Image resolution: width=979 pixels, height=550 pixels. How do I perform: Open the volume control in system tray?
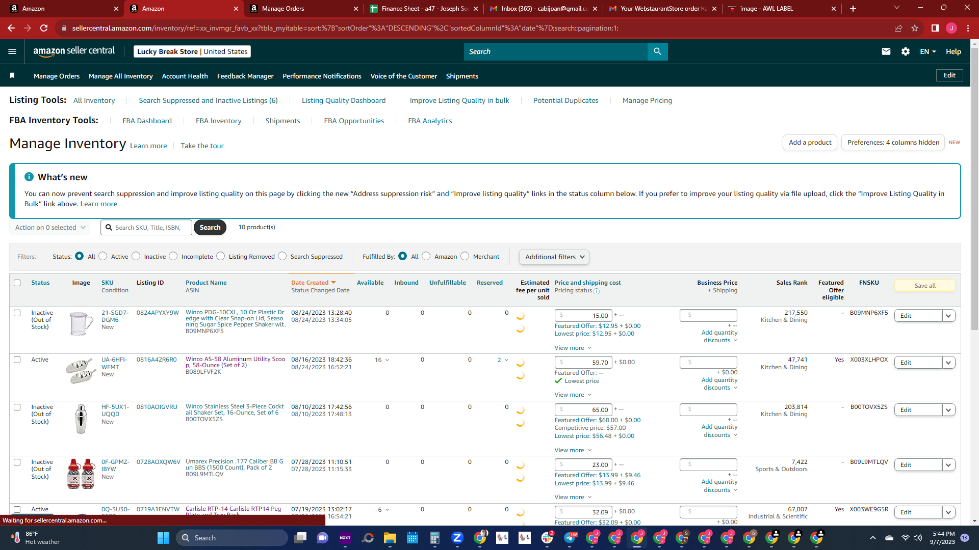click(x=918, y=538)
